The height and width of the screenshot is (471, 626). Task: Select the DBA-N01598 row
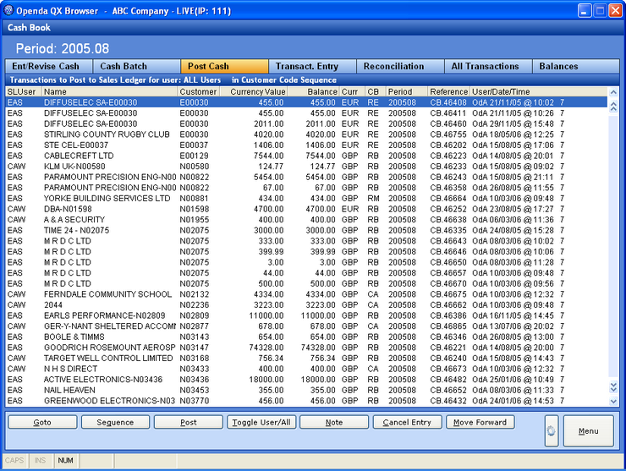click(306, 209)
